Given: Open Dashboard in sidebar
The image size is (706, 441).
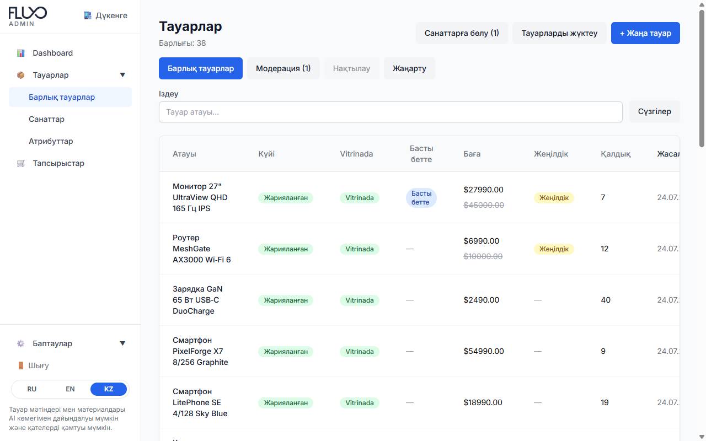Looking at the screenshot, I should pyautogui.click(x=71, y=53).
